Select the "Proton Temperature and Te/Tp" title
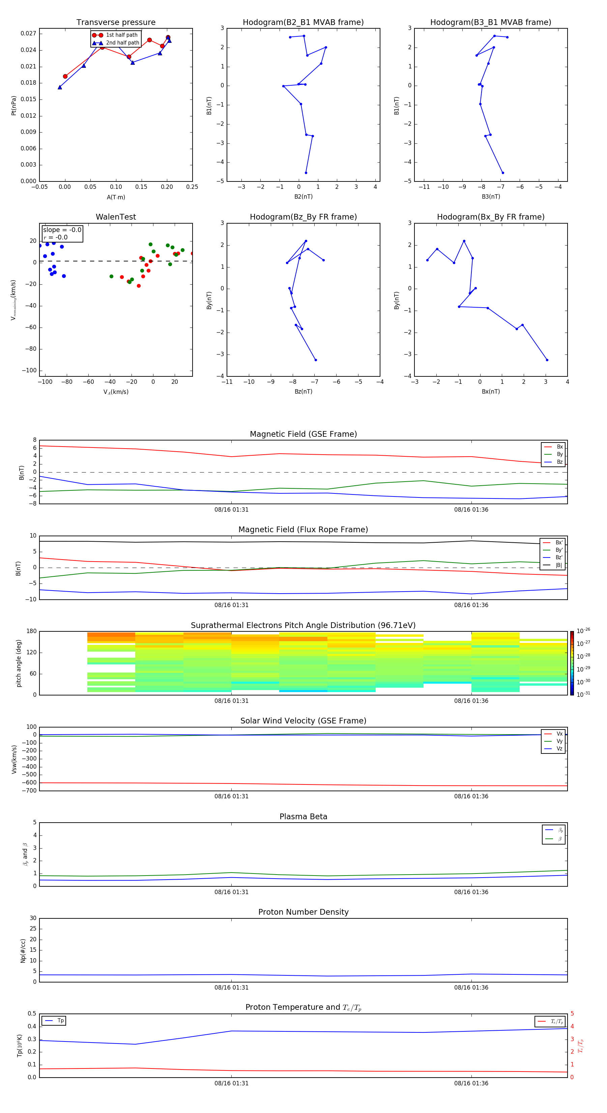The image size is (607, 1113). [x=303, y=1007]
